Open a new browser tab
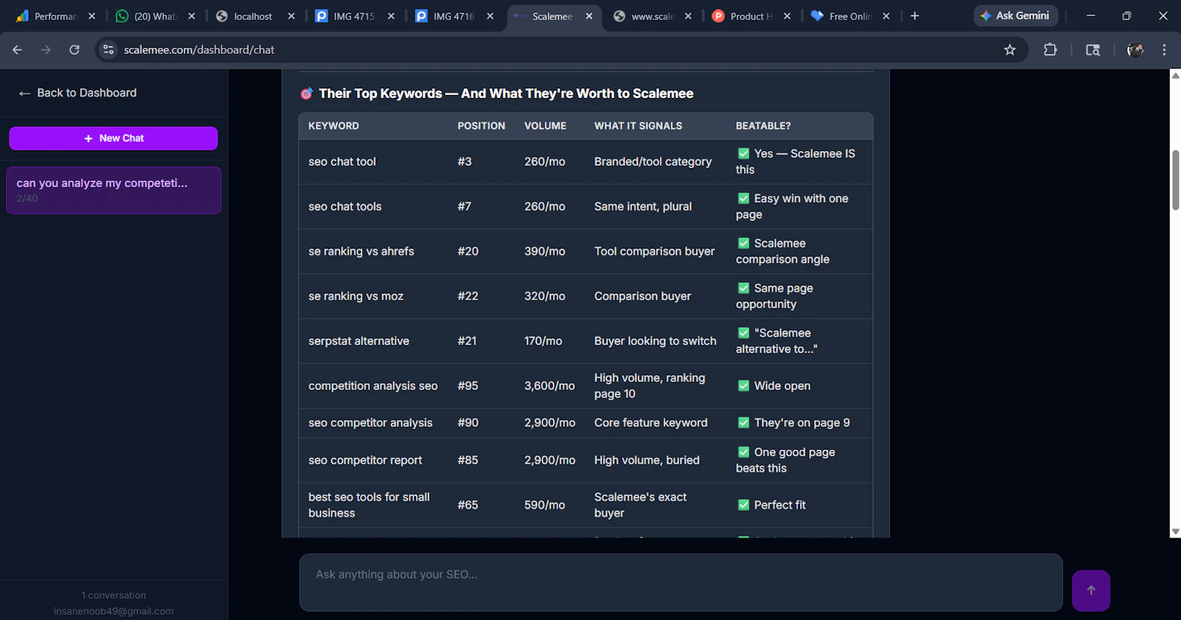The height and width of the screenshot is (620, 1181). click(915, 15)
